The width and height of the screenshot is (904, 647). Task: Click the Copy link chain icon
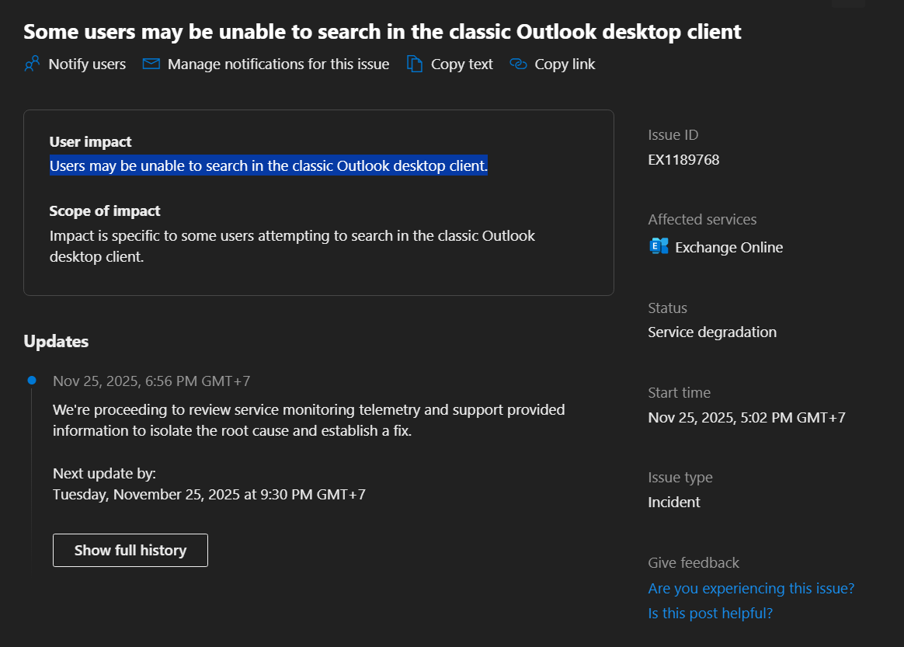click(518, 64)
